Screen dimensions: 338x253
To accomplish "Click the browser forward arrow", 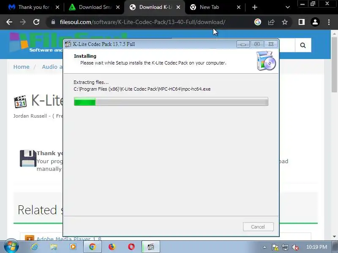I will (23, 22).
